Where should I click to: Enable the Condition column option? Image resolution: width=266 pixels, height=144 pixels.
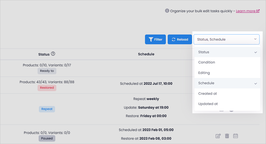(227, 62)
